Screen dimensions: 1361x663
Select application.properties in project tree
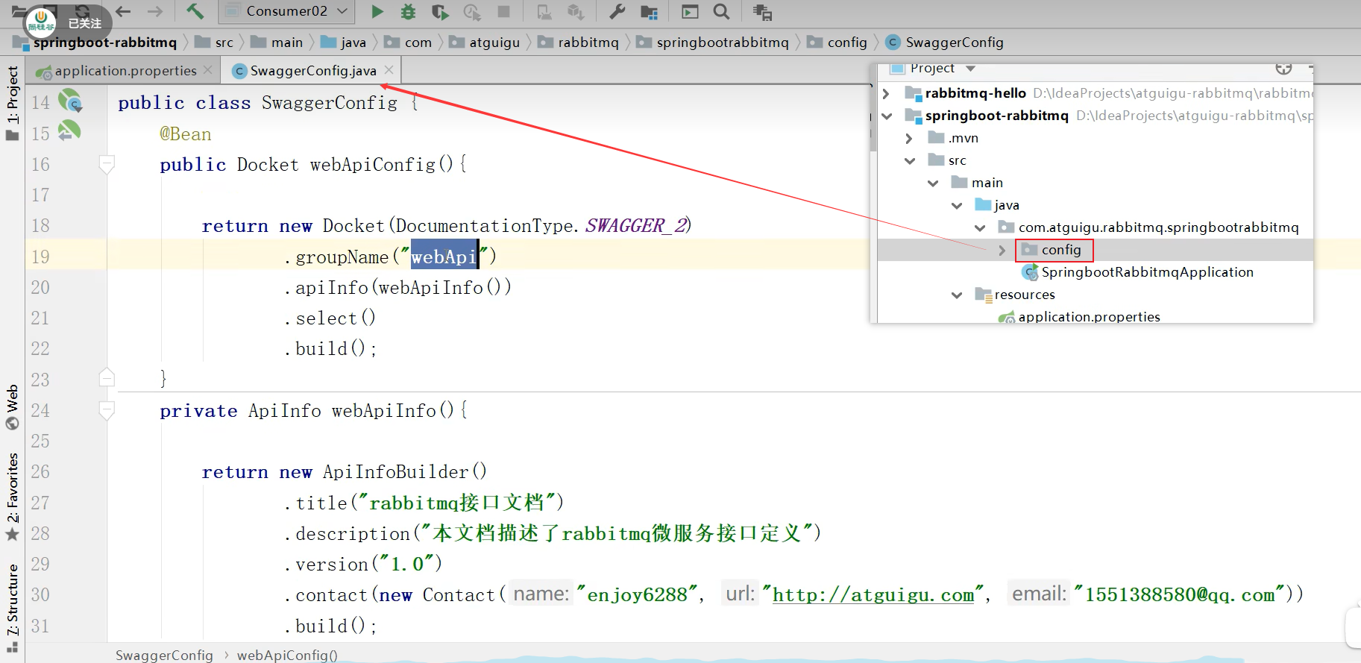pyautogui.click(x=1089, y=317)
